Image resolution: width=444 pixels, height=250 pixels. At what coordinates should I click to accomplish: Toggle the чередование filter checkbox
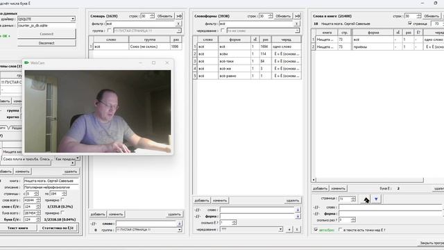pyautogui.click(x=223, y=31)
